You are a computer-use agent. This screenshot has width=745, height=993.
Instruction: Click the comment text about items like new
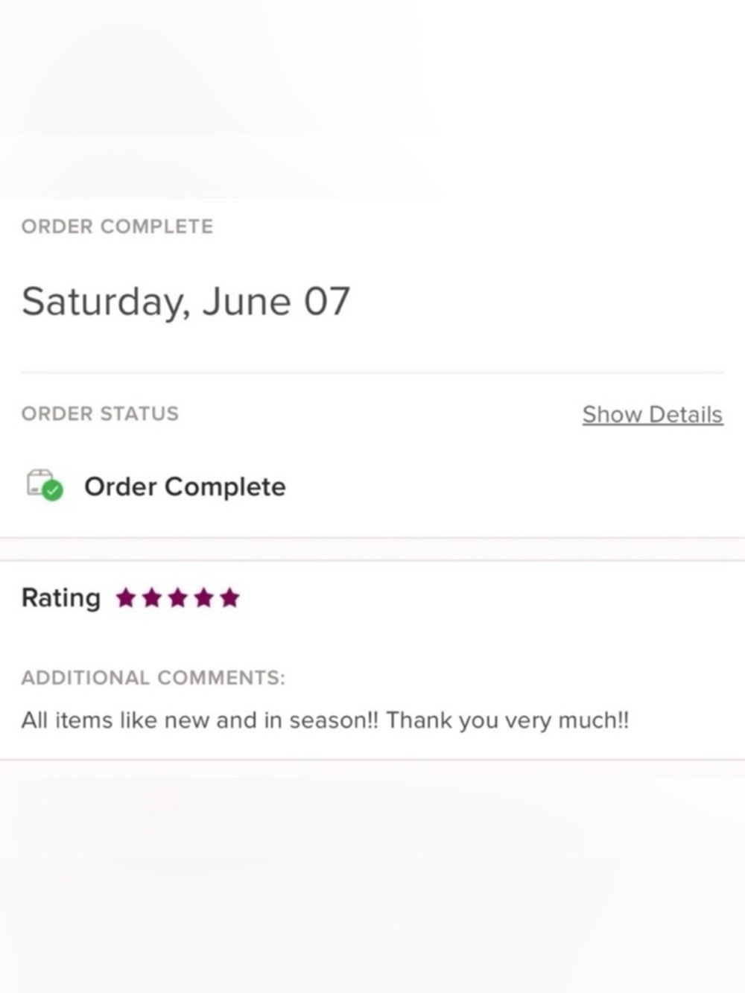325,720
